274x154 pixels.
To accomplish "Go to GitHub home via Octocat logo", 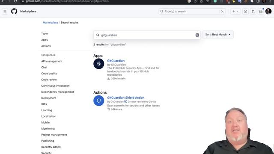I will [14, 12].
